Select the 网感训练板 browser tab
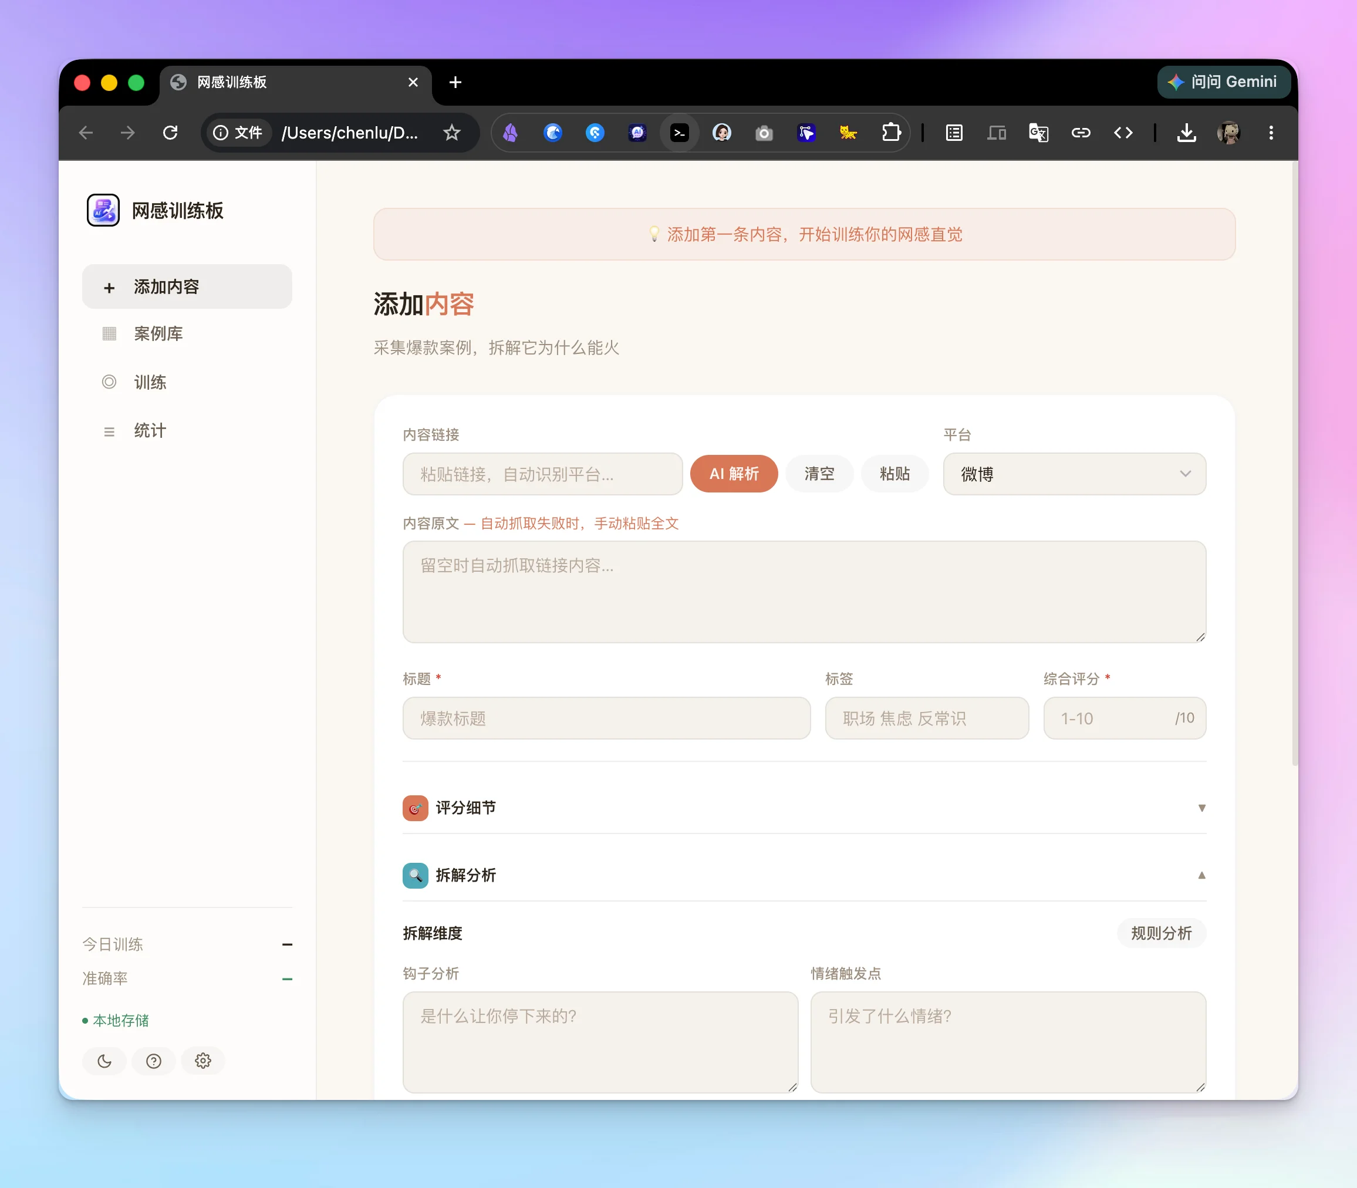Viewport: 1357px width, 1188px height. coord(295,82)
